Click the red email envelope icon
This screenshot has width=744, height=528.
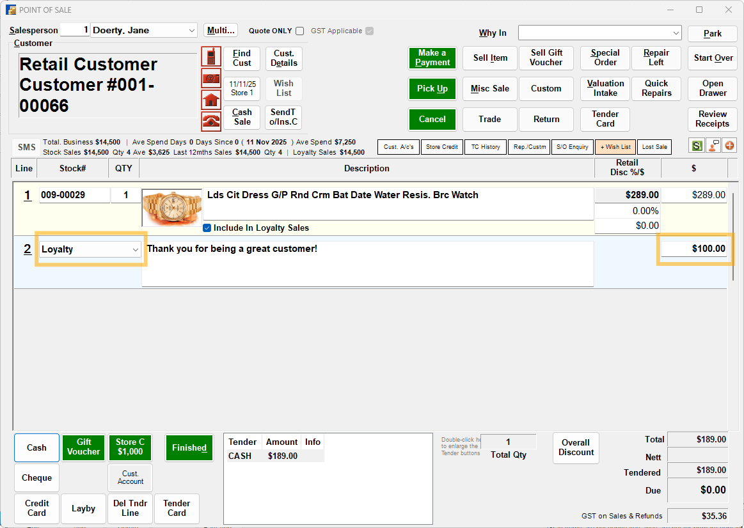tap(211, 78)
